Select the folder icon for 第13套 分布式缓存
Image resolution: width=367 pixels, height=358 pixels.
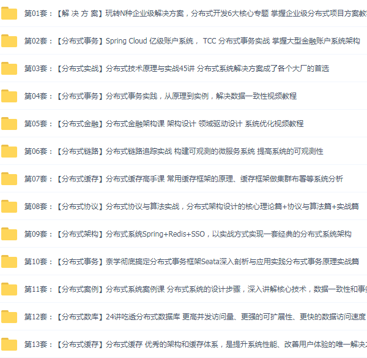[9, 345]
